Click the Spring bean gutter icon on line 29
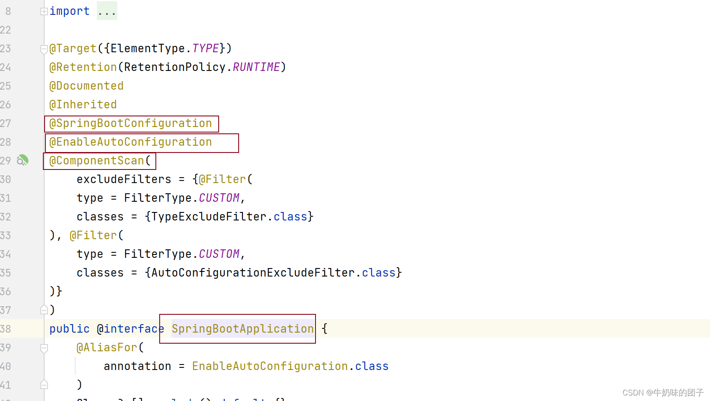The image size is (710, 401). click(x=23, y=160)
